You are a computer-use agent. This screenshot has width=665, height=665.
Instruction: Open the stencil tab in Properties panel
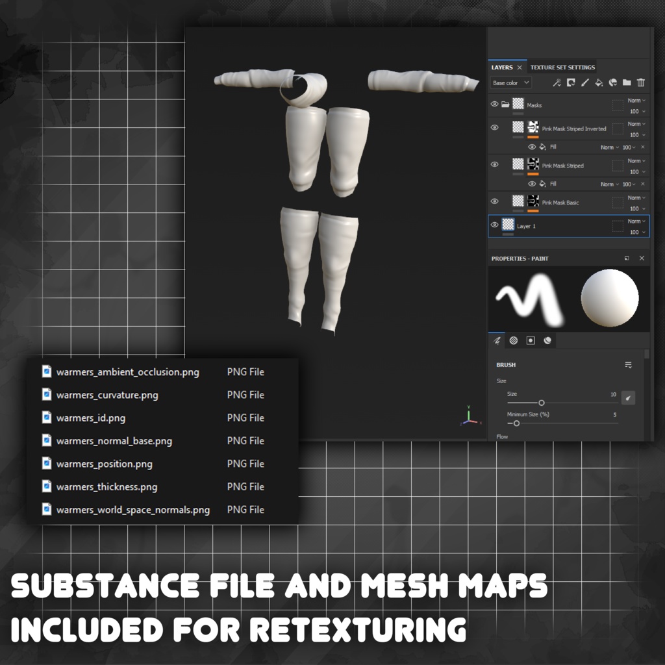529,340
